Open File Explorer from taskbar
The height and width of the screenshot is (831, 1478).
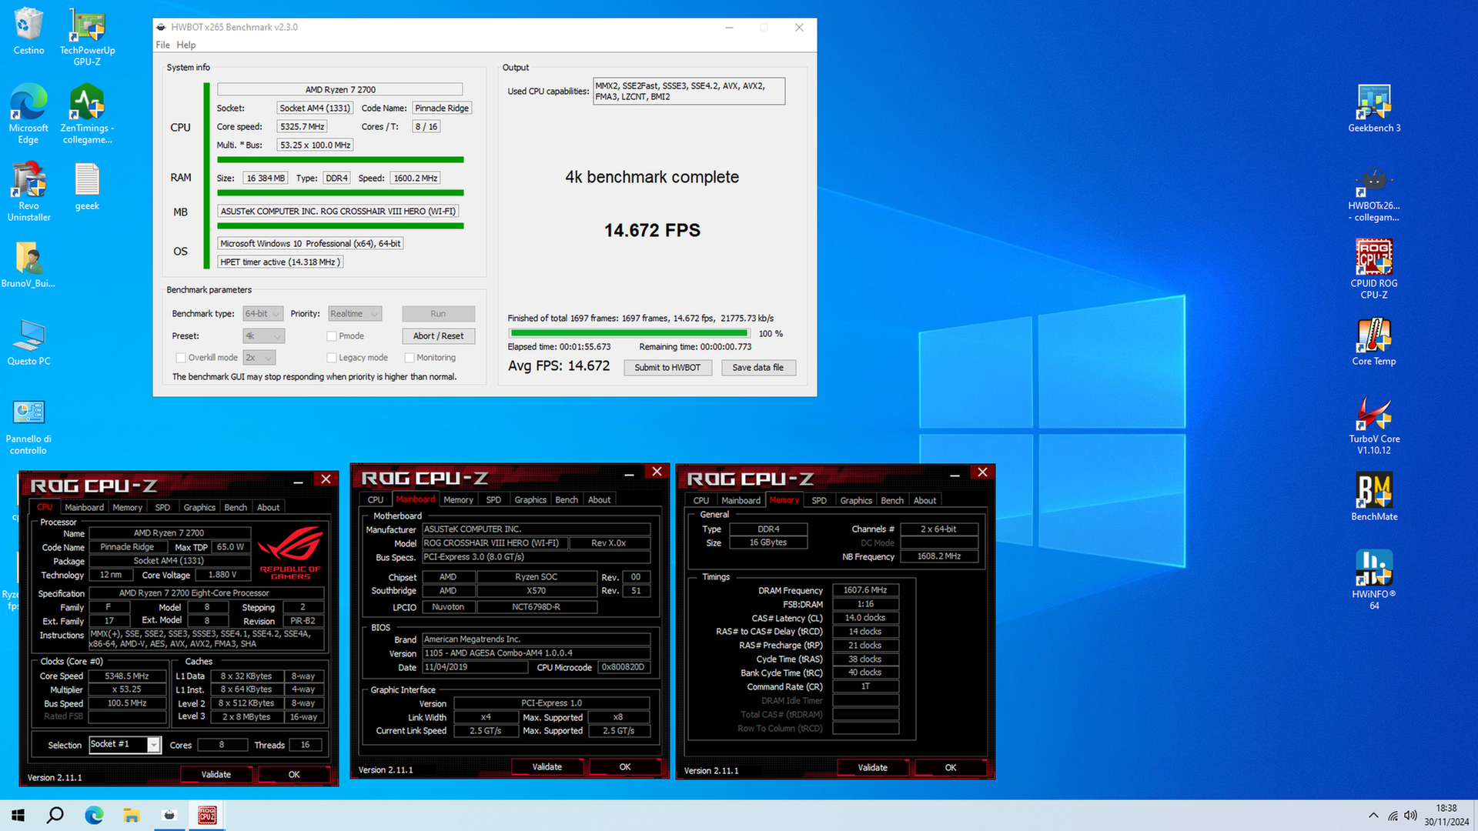point(132,815)
